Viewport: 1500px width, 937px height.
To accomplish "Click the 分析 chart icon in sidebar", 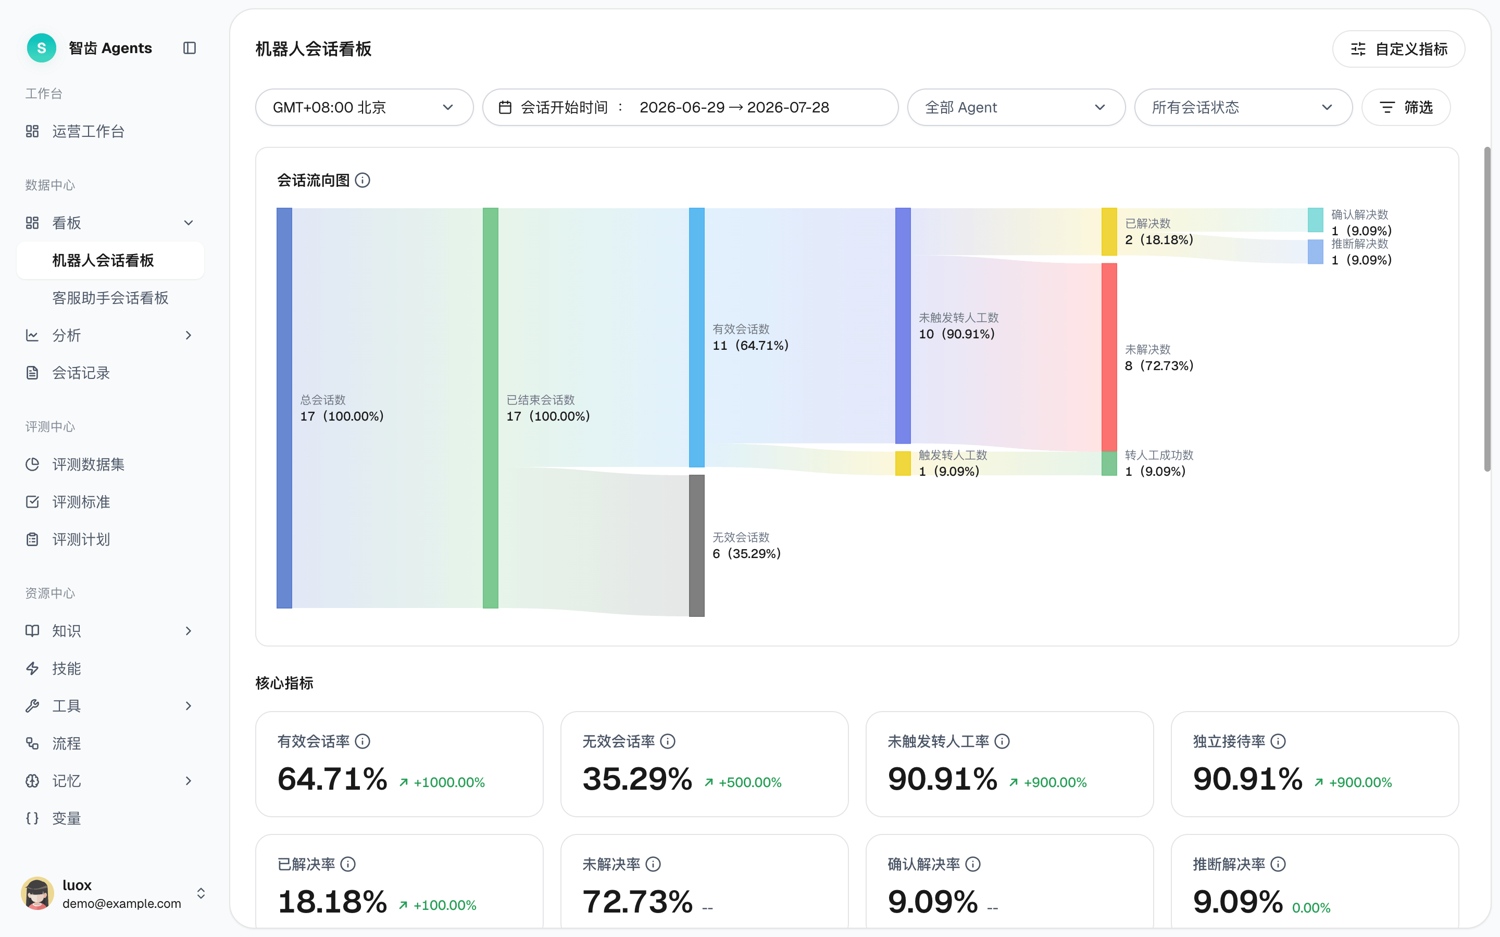I will tap(32, 335).
